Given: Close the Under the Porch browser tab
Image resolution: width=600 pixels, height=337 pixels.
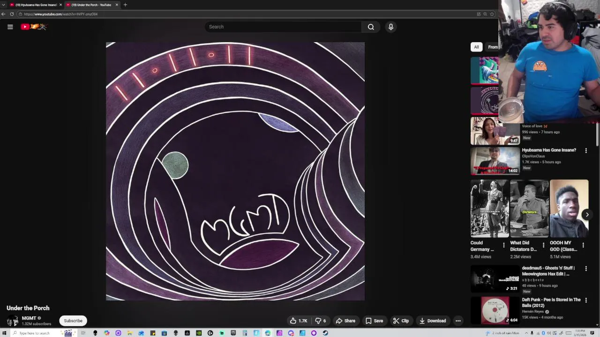Looking at the screenshot, I should pos(117,5).
